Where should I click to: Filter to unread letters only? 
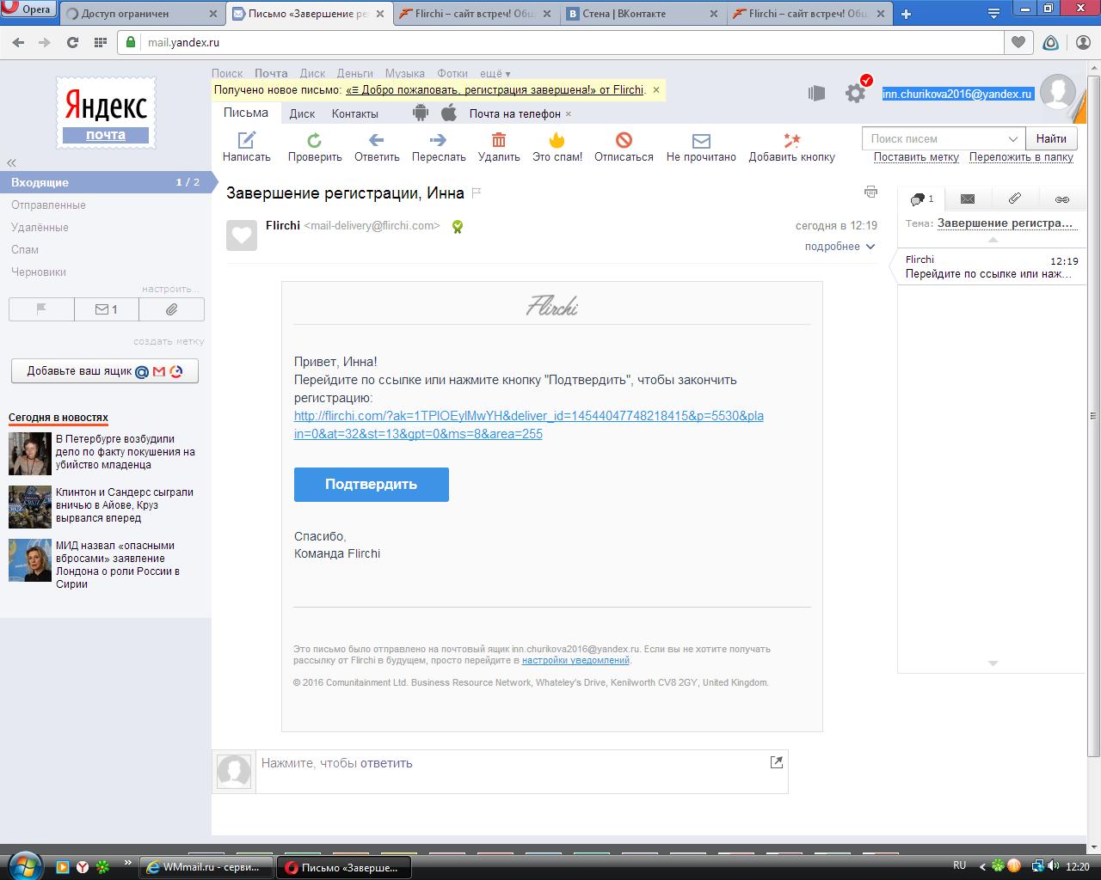click(x=107, y=309)
